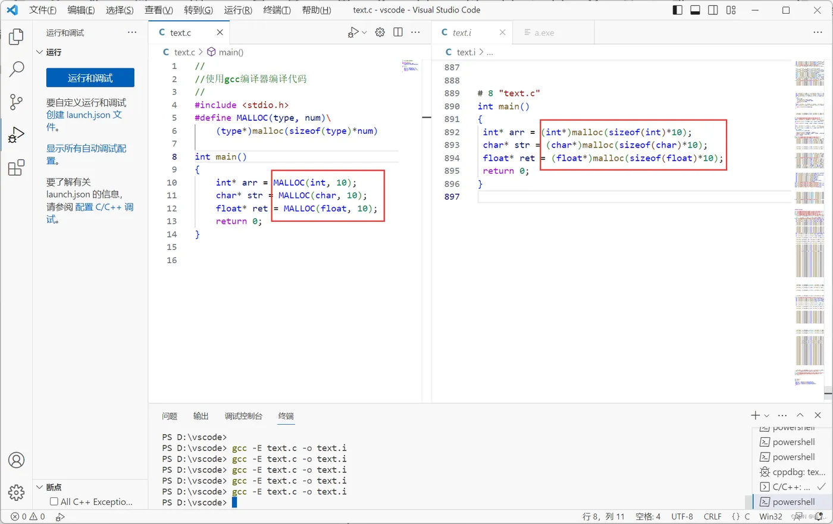Switch to the 调试控制台 panel tab
This screenshot has height=524, width=833.
coord(243,416)
